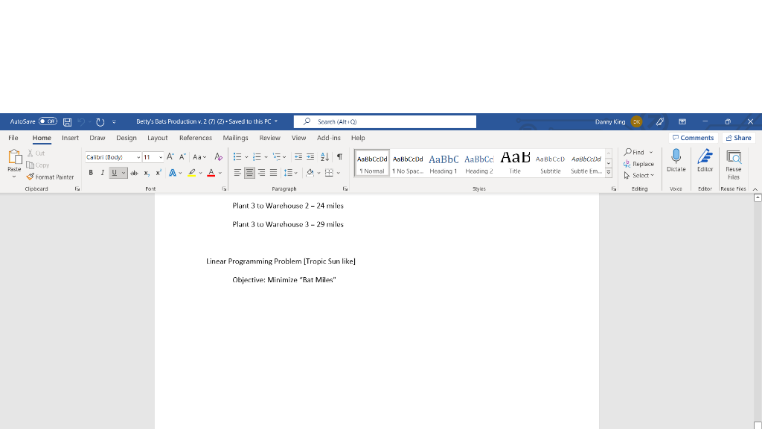762x429 pixels.
Task: Clear all formatting
Action: 218,156
